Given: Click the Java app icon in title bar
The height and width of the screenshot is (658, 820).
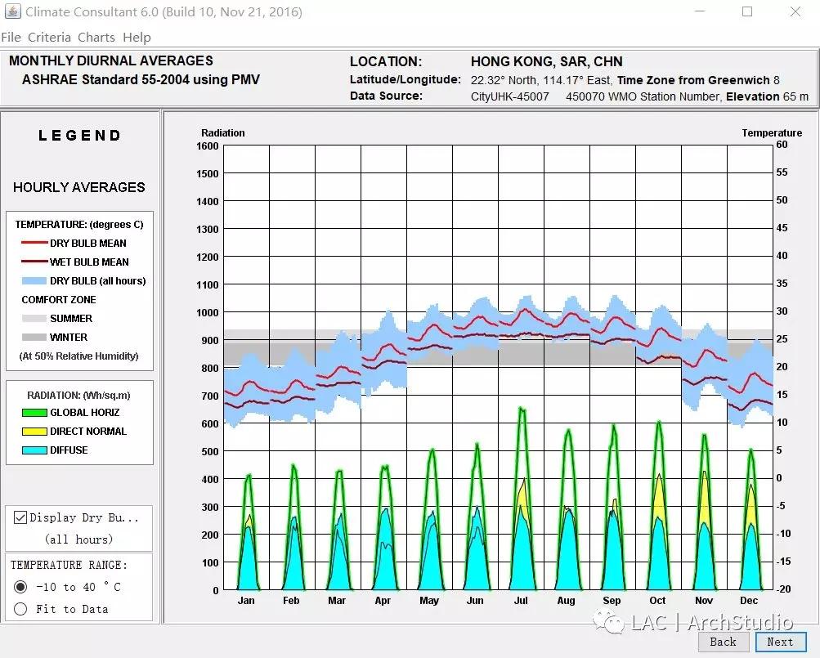Looking at the screenshot, I should 12,11.
